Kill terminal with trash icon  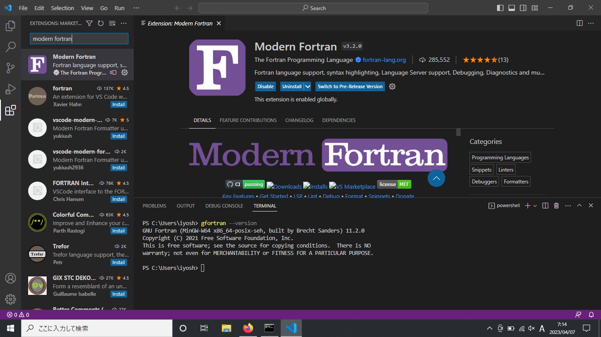point(556,206)
